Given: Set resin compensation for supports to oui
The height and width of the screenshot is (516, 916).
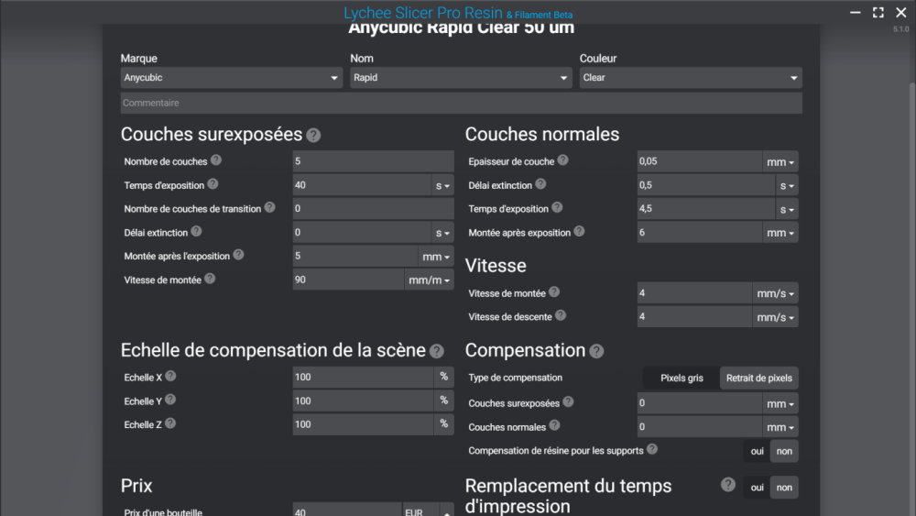Looking at the screenshot, I should [x=757, y=451].
